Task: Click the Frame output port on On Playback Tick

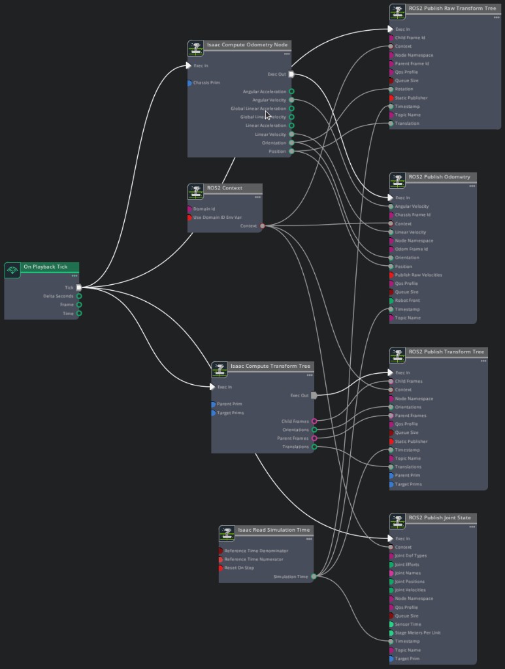Action: (x=79, y=304)
